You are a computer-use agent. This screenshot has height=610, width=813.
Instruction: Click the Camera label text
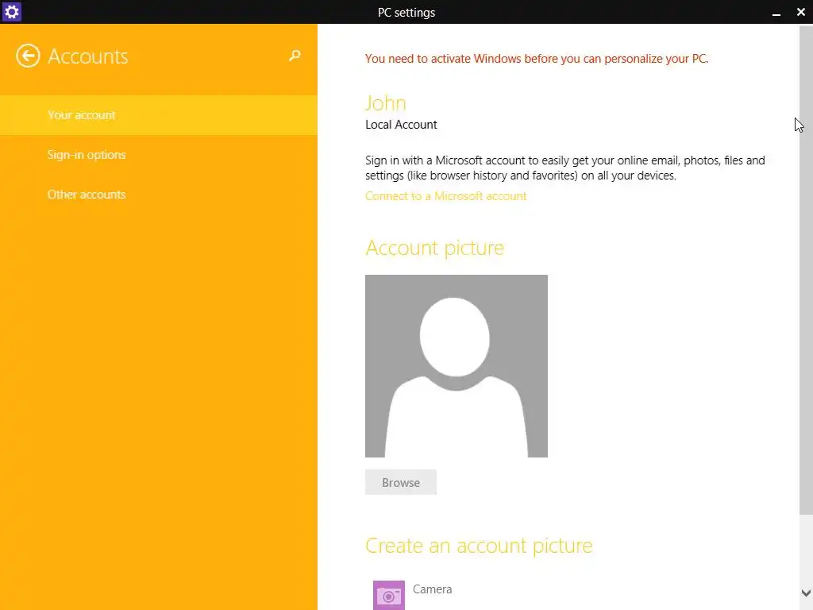(x=433, y=589)
